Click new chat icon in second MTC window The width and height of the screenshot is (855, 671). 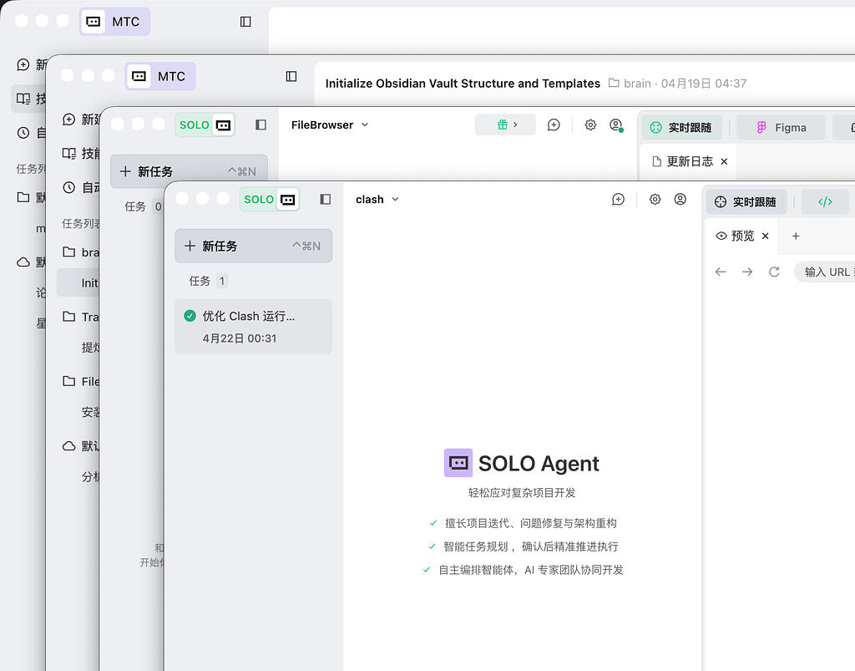tap(68, 119)
